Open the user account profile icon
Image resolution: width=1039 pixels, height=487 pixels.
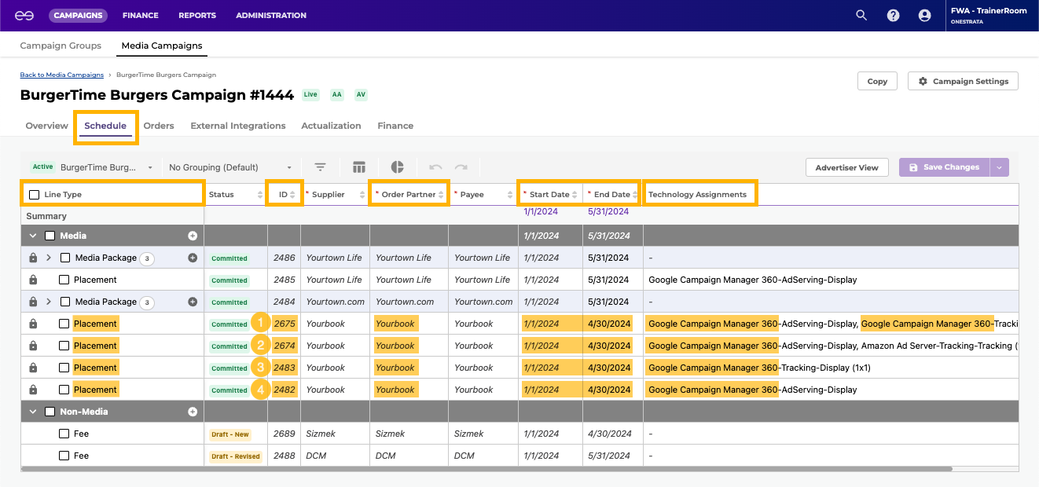pos(924,15)
